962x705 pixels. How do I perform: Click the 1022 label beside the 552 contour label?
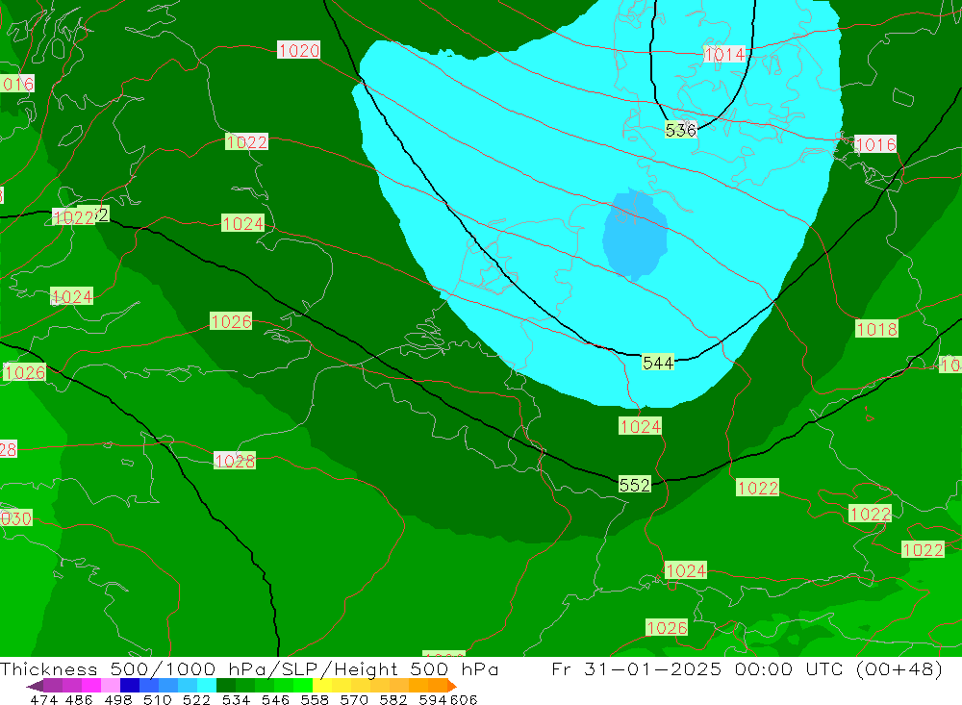pyautogui.click(x=758, y=488)
